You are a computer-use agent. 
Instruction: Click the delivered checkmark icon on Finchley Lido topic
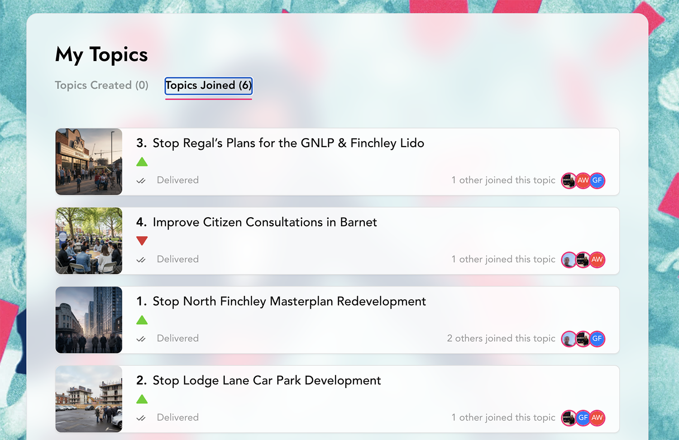click(x=141, y=181)
